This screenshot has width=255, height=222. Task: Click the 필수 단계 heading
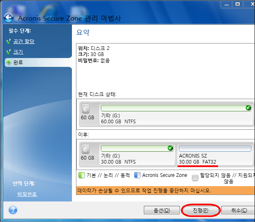[x=20, y=31]
